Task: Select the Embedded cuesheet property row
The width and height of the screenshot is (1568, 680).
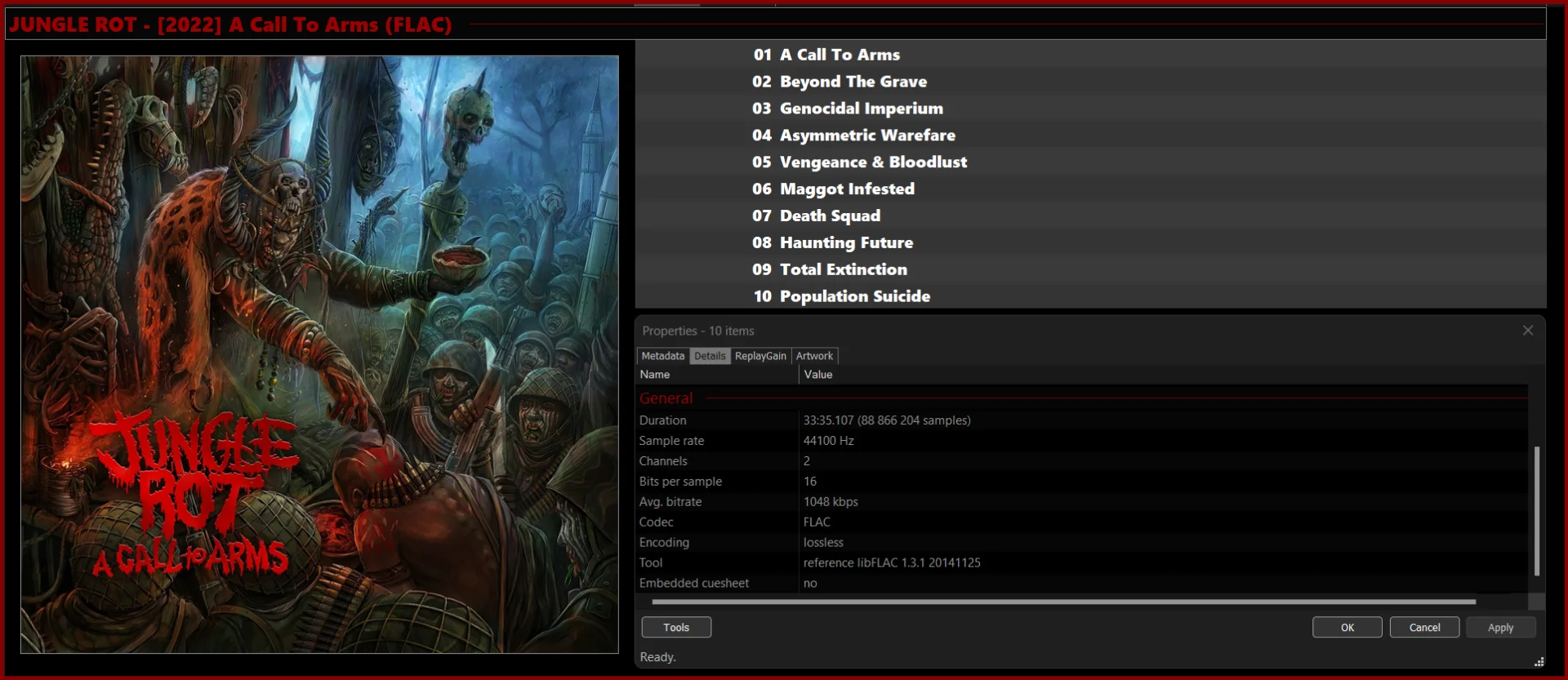Action: [x=1082, y=583]
